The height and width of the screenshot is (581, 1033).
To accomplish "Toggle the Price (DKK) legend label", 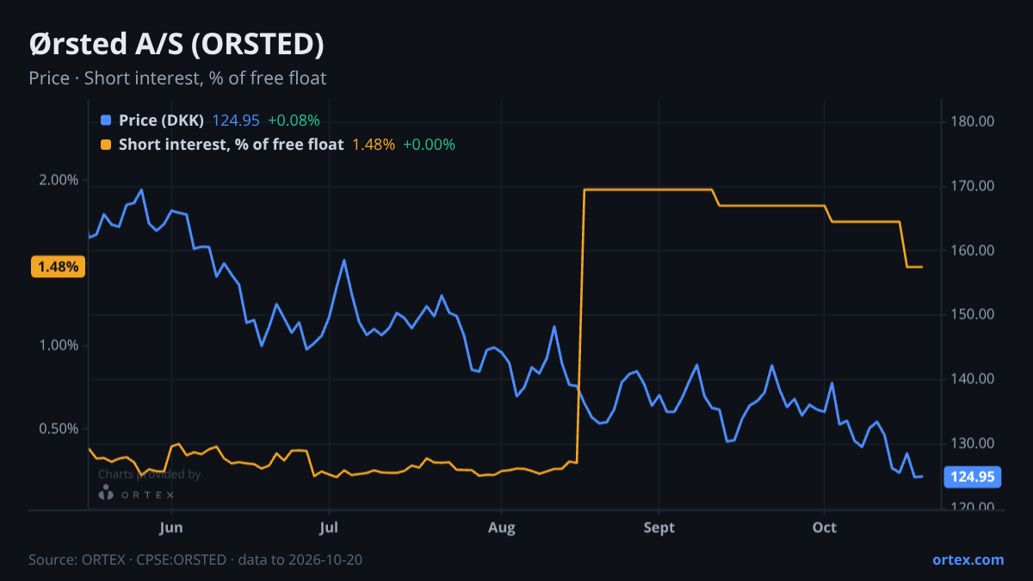I will (162, 121).
